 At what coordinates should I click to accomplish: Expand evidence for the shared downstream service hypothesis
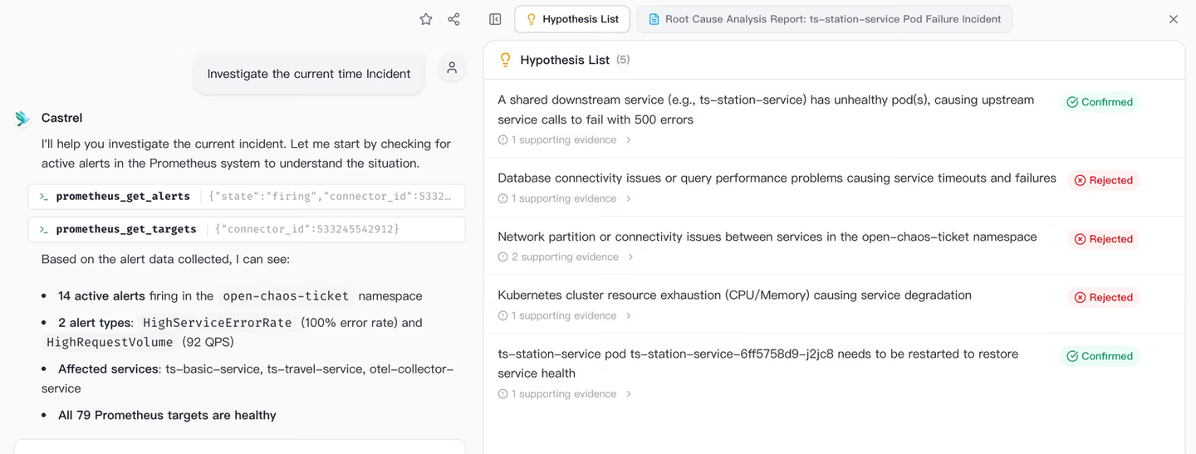[x=565, y=140]
